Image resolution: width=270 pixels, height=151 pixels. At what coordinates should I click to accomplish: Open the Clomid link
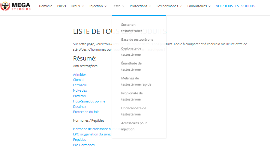pos(78,80)
